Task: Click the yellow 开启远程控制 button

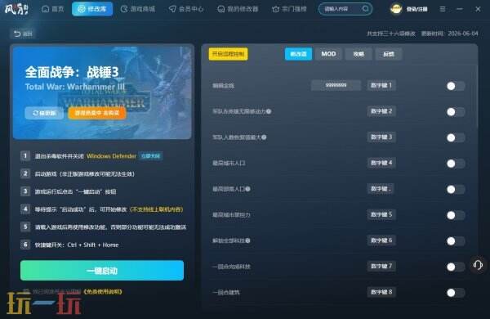Action: [228, 54]
